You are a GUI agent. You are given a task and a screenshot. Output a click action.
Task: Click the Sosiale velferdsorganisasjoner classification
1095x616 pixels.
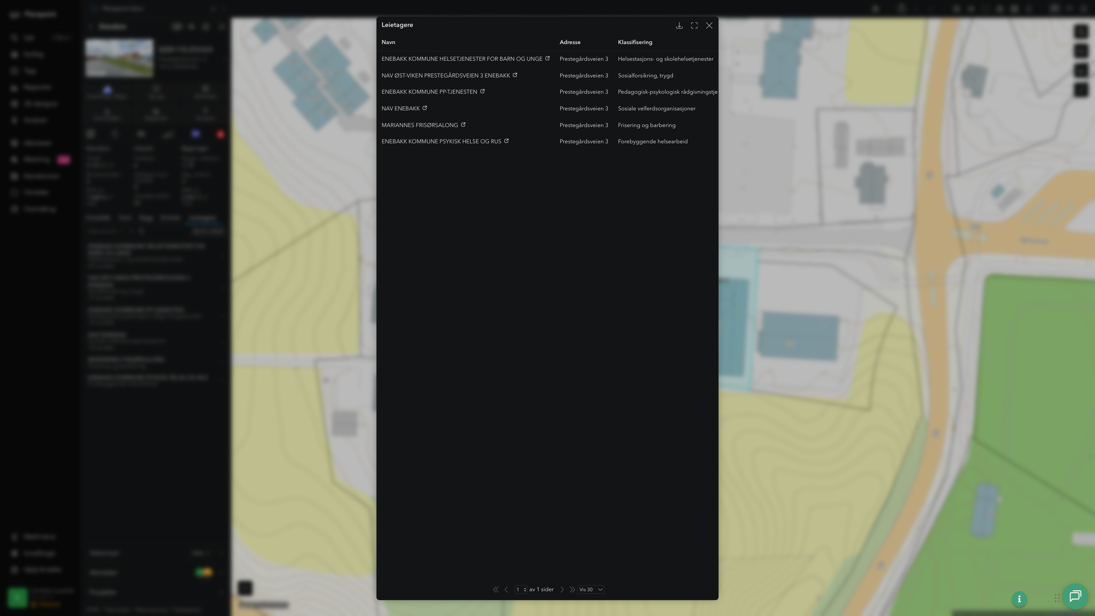[657, 109]
